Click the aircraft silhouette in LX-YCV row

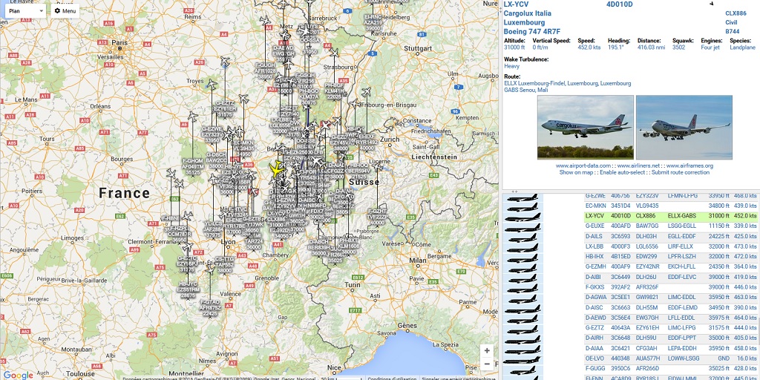[522, 217]
